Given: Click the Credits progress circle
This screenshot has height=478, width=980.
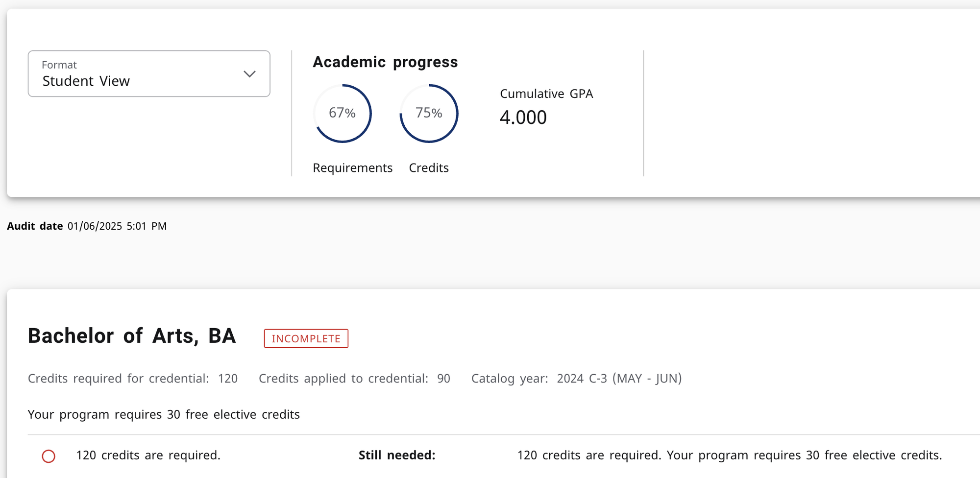Looking at the screenshot, I should (x=429, y=113).
